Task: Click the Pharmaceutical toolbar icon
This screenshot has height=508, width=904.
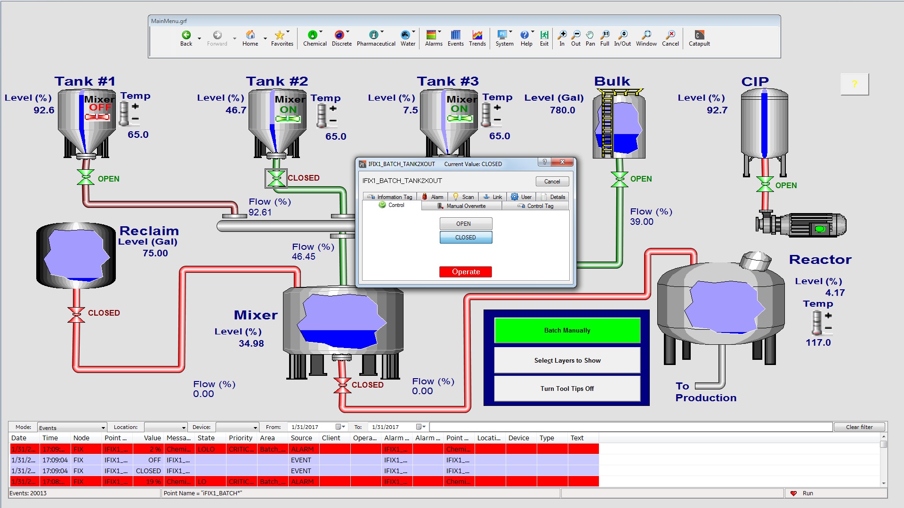Action: pos(374,35)
